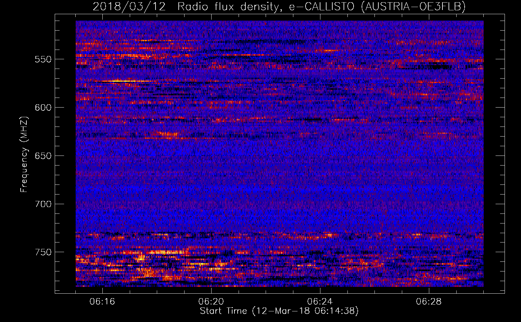The height and width of the screenshot is (322, 521).
Task: Click the 06:16 time tick label
Action: (x=102, y=302)
